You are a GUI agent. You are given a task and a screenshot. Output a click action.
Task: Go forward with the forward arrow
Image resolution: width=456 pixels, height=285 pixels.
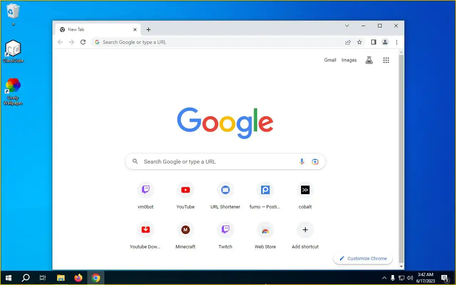point(72,42)
